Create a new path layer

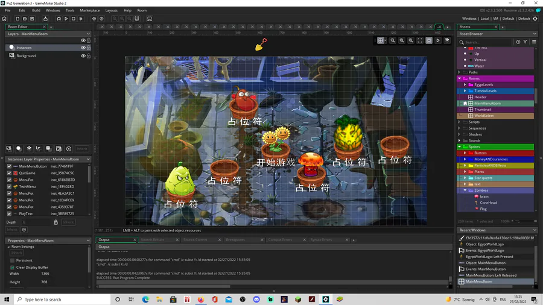39,149
